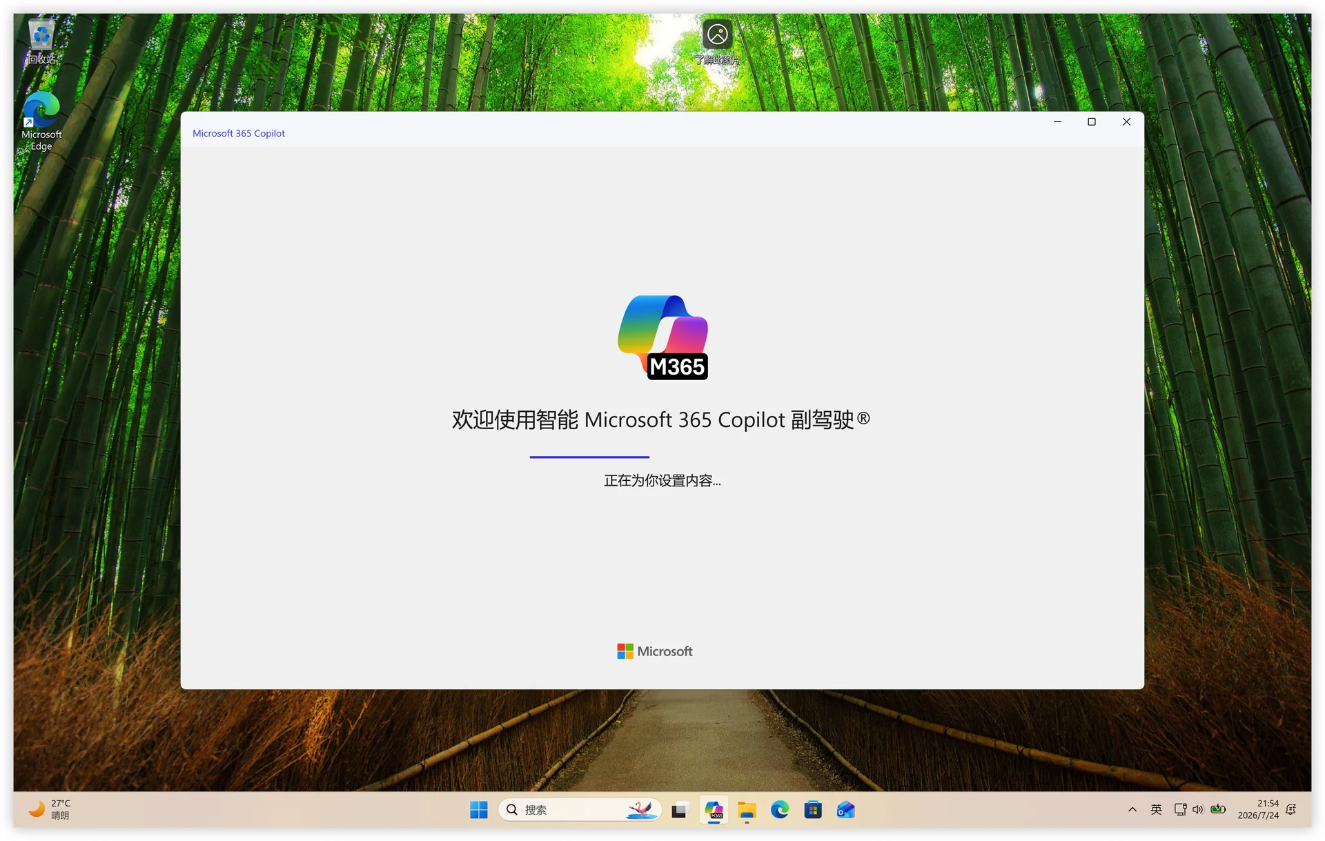Switch the 英 input method indicator
This screenshot has width=1325, height=841.
tap(1157, 810)
